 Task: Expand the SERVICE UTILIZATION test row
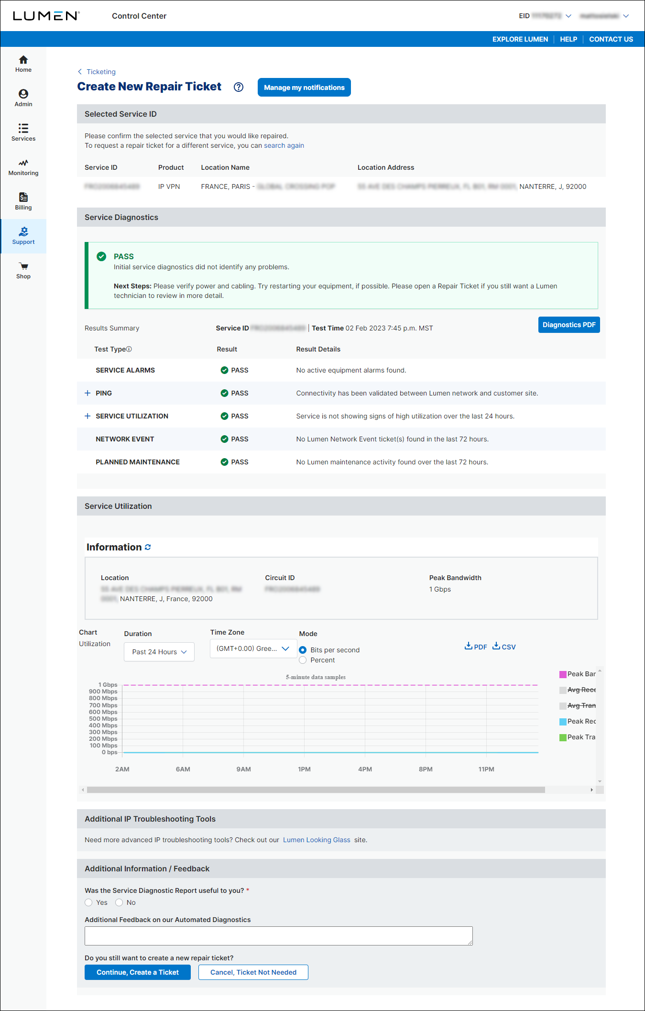tap(87, 416)
